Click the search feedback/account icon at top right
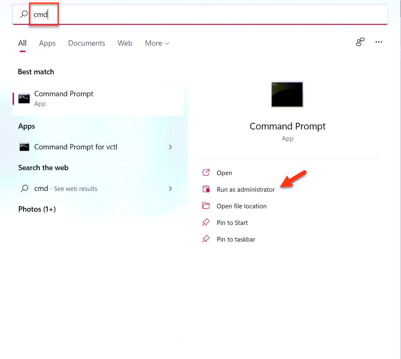The width and height of the screenshot is (401, 359). click(360, 42)
